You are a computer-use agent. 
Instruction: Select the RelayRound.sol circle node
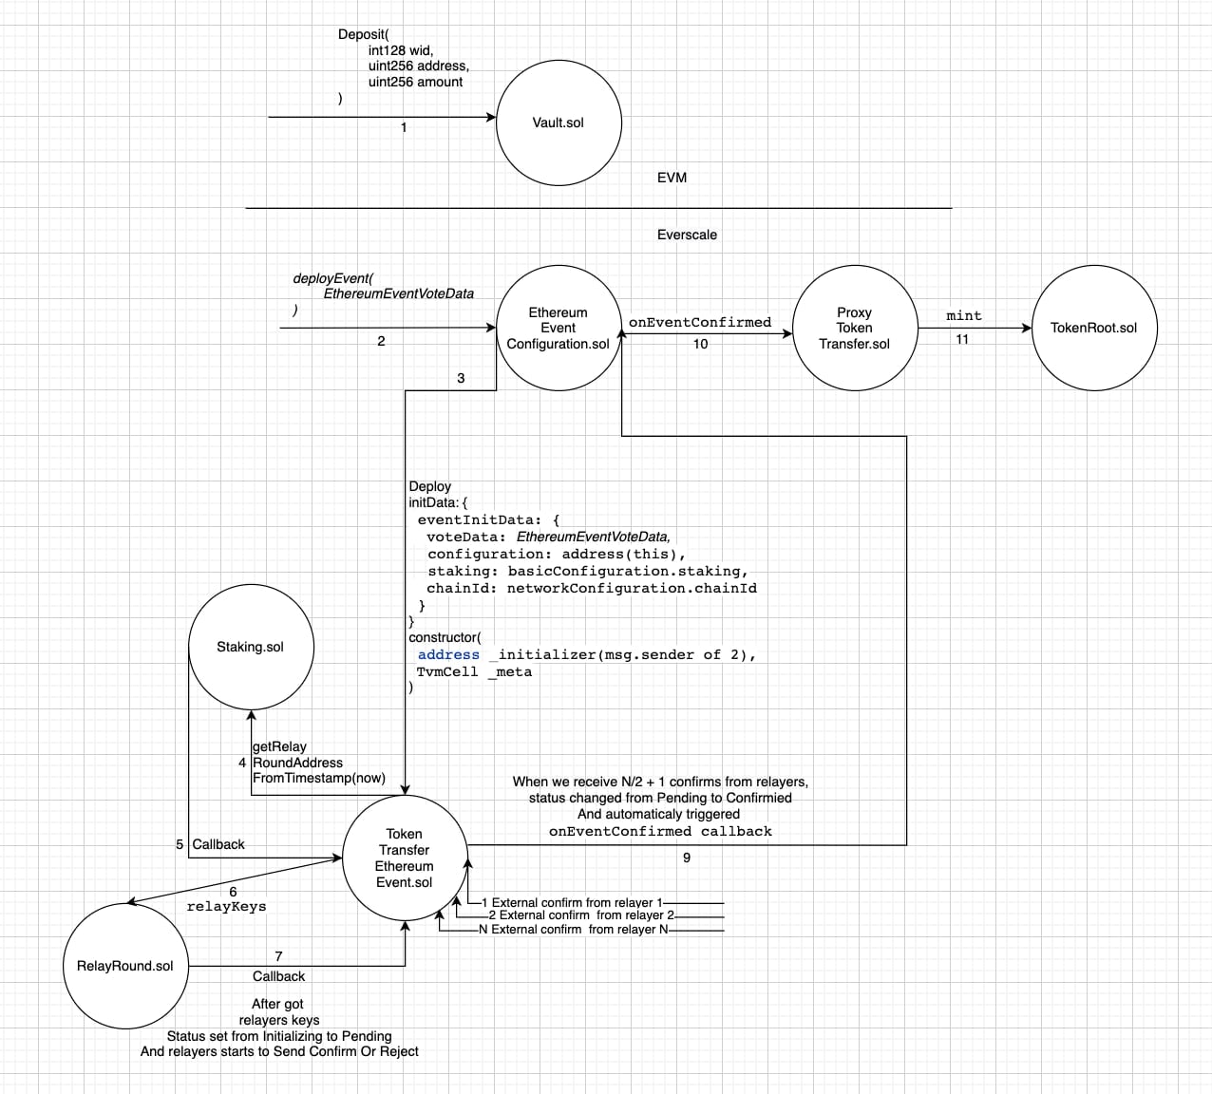[124, 966]
